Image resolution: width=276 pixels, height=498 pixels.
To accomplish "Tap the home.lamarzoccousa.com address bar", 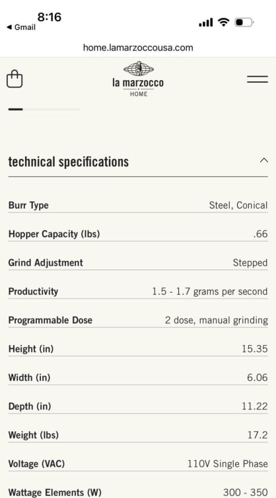I will (x=138, y=48).
